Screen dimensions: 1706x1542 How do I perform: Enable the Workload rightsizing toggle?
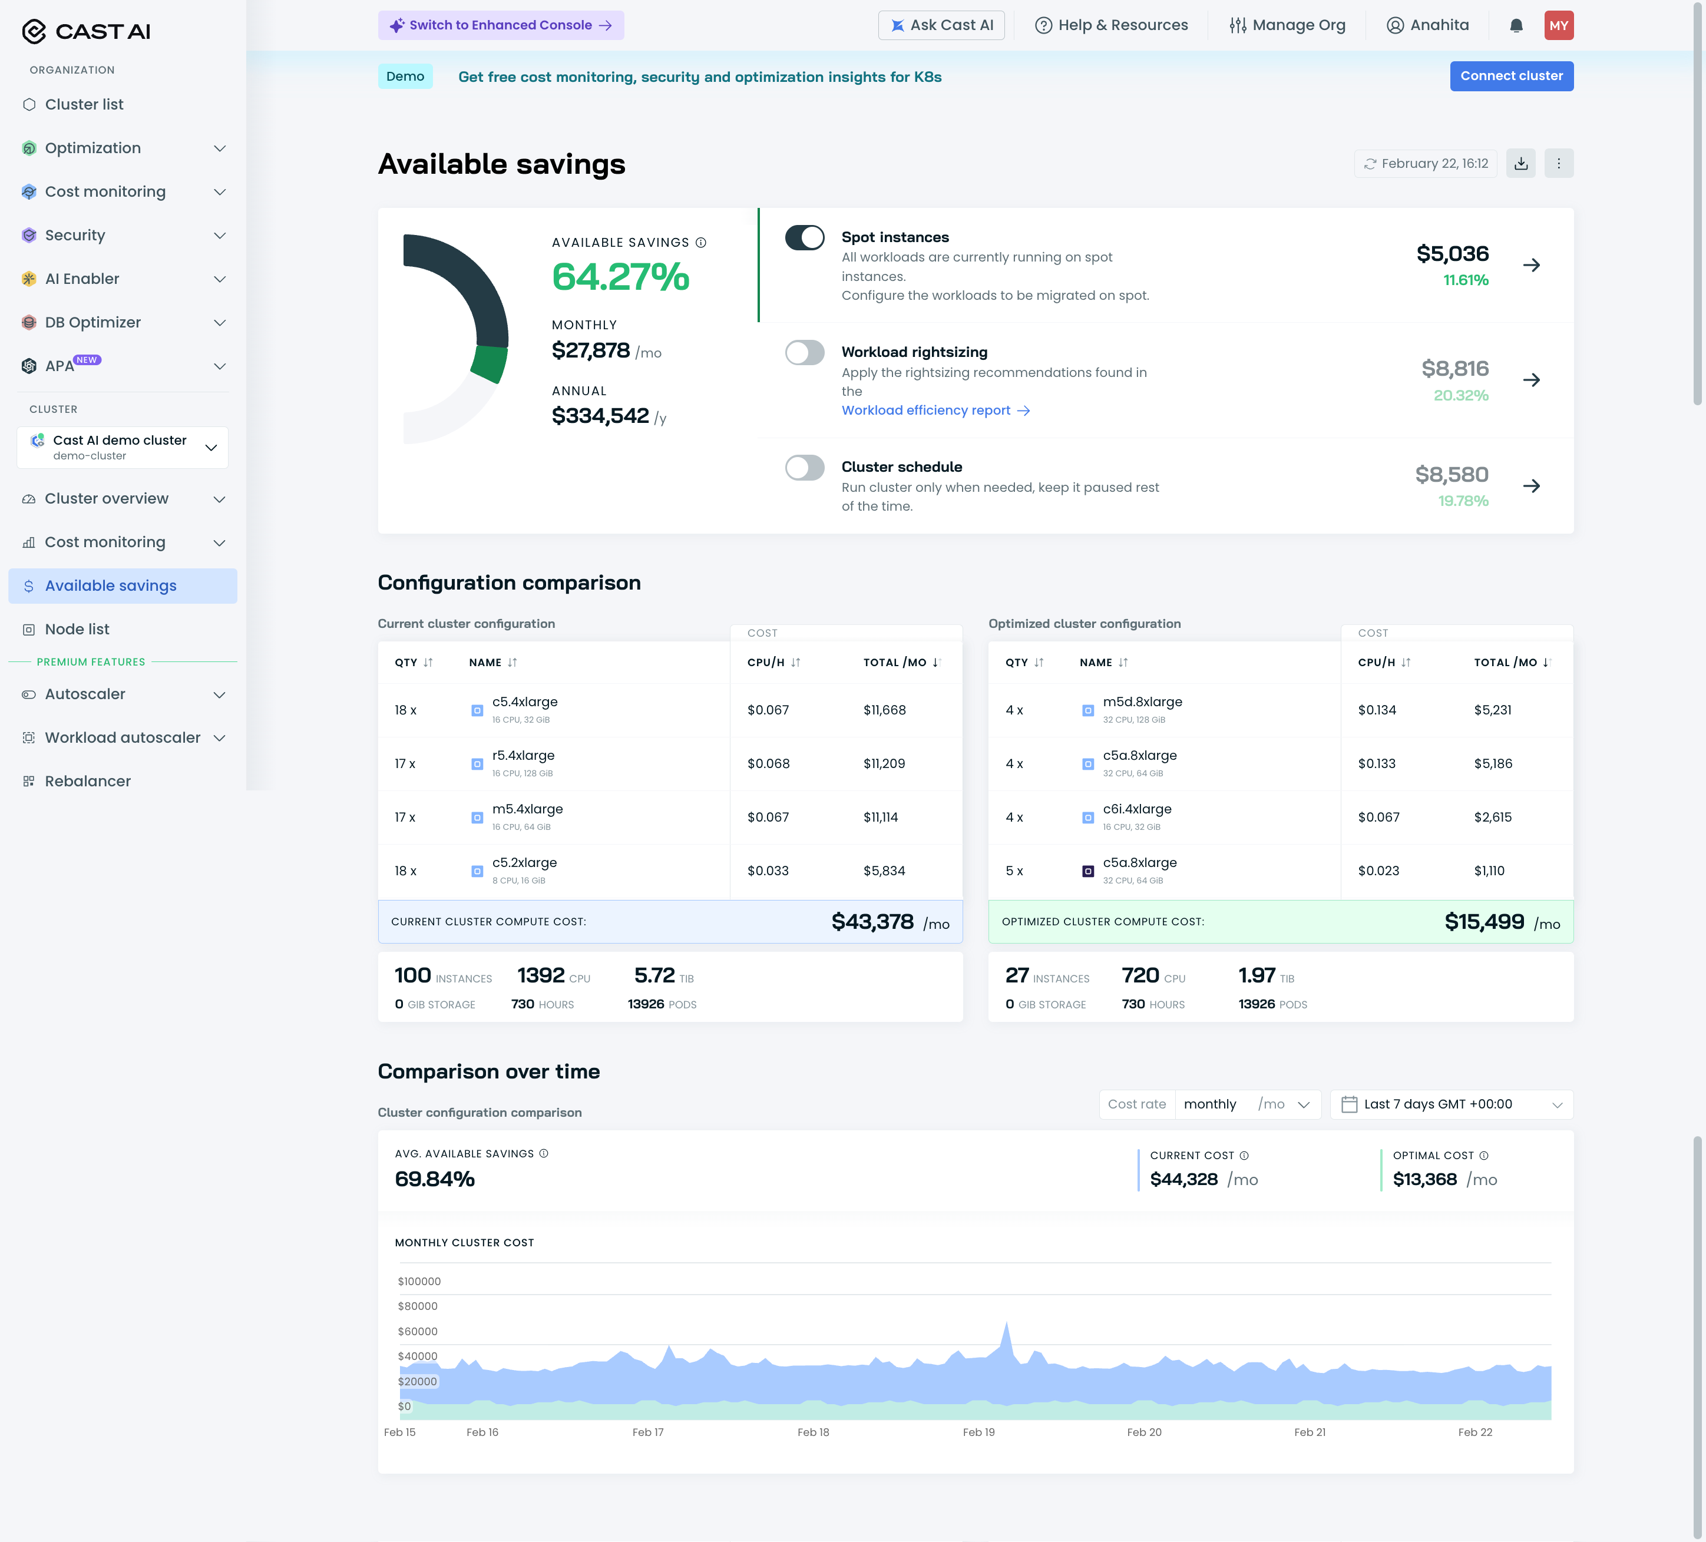point(804,353)
